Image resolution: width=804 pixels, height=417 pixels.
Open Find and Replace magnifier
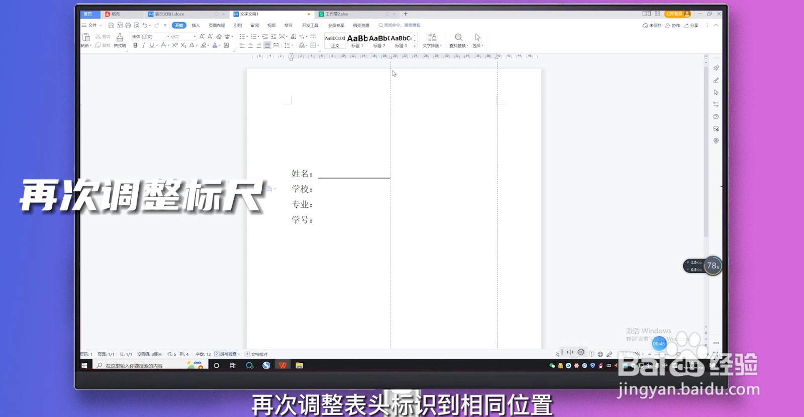tap(458, 41)
